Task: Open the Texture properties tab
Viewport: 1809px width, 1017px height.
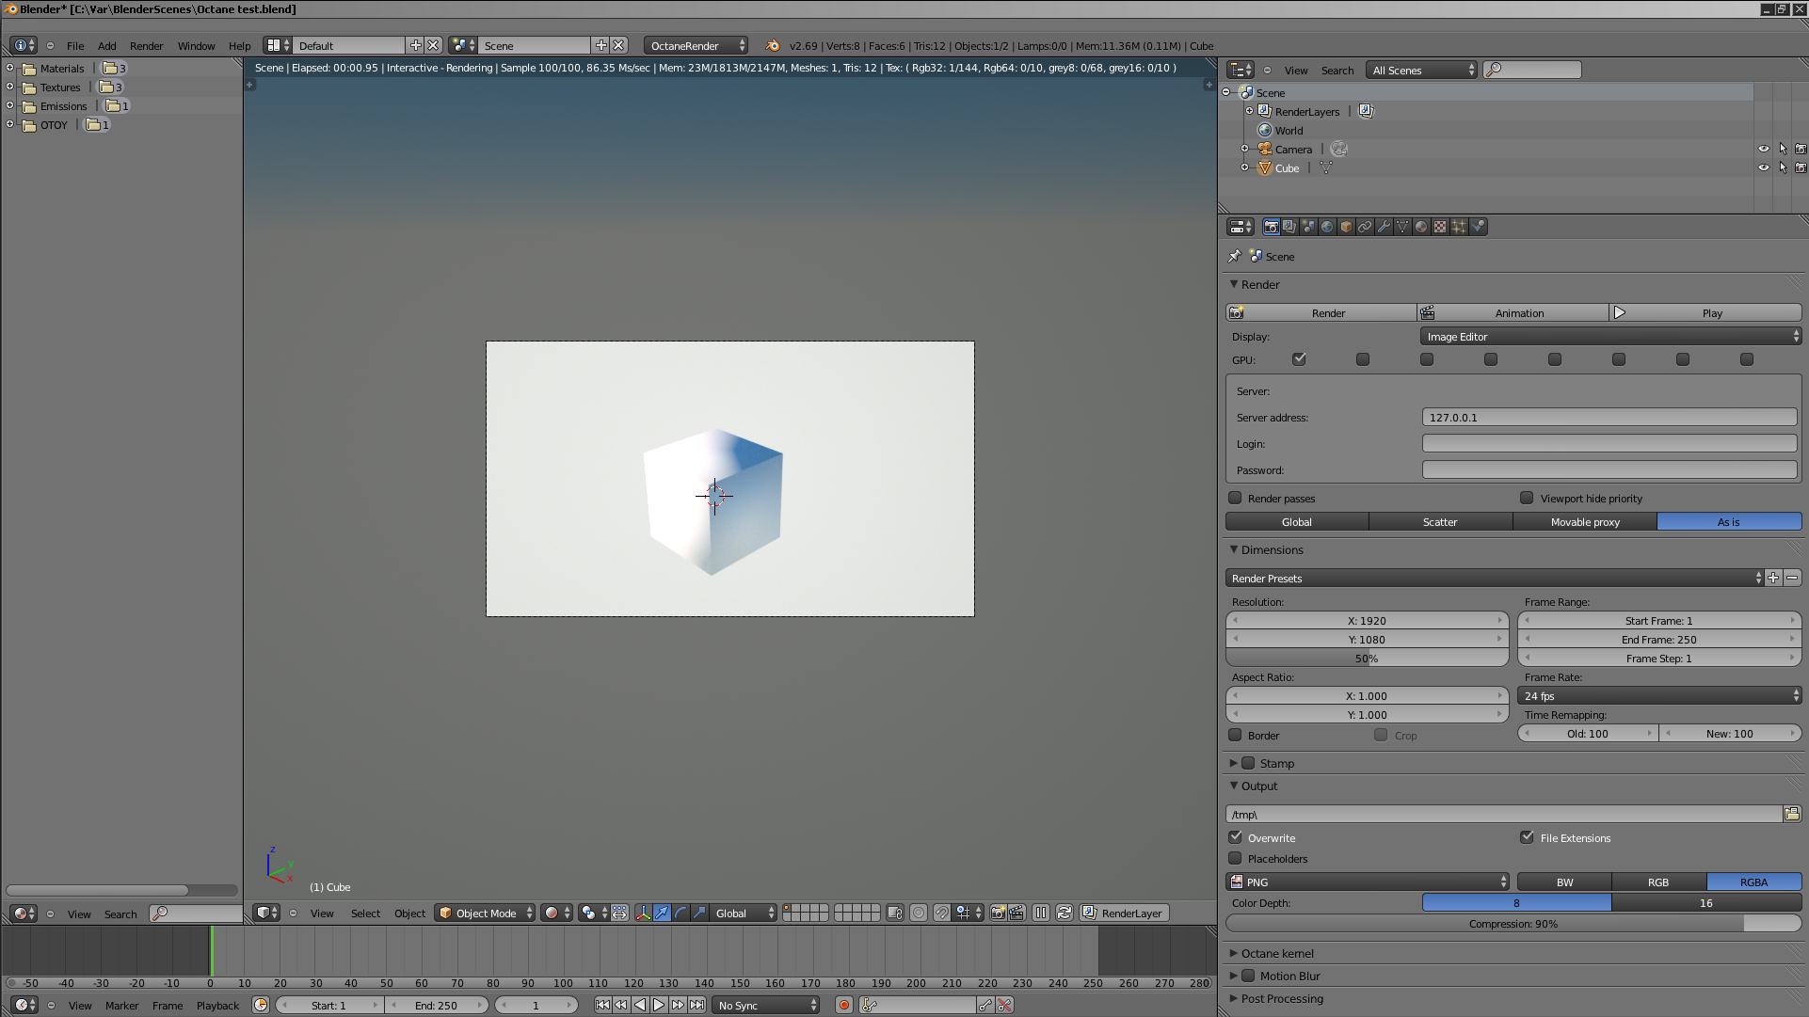Action: 1440,227
